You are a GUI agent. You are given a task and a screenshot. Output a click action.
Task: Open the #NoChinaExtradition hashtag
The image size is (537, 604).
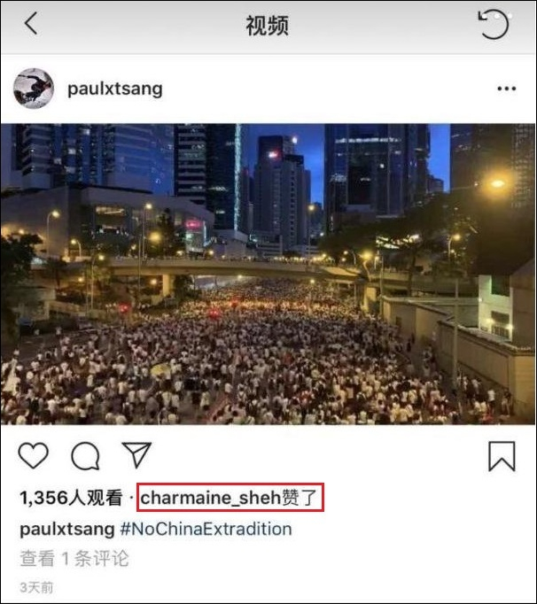click(x=206, y=529)
